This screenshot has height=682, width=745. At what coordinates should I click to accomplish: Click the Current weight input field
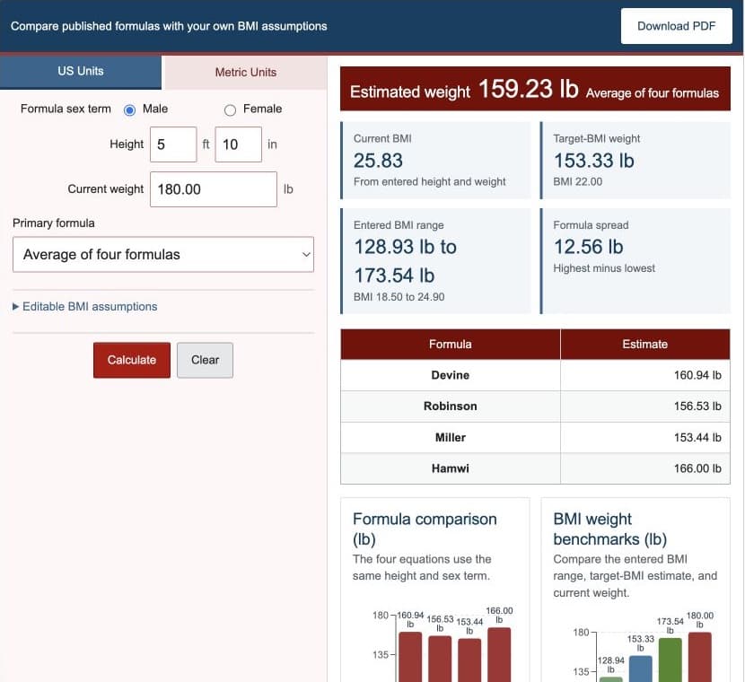coord(214,189)
